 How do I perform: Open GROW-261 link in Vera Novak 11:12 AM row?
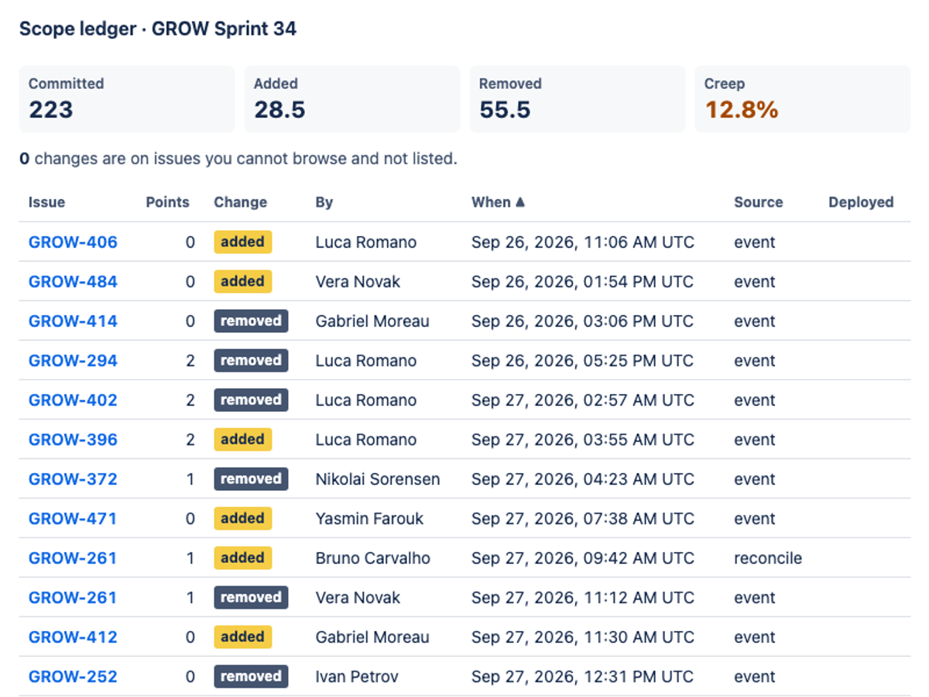(73, 598)
